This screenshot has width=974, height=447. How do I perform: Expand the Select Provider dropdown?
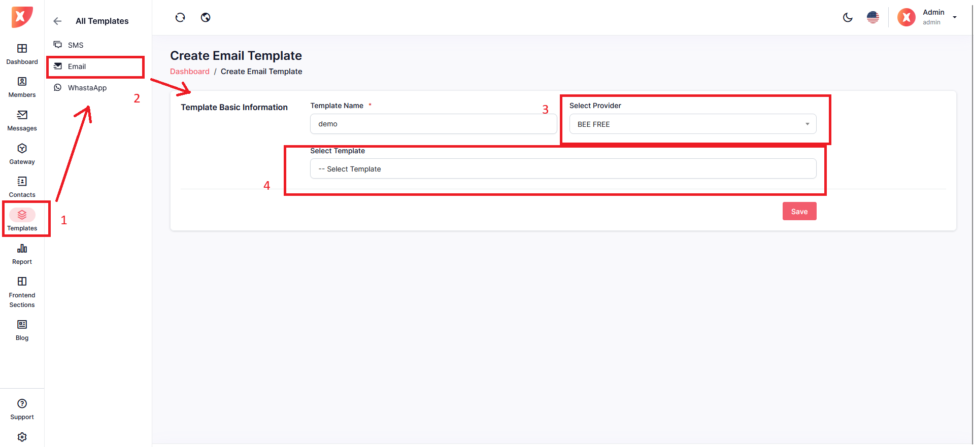click(692, 124)
